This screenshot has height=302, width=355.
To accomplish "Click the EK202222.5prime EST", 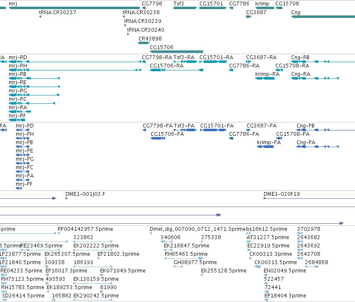I will tap(93, 250).
